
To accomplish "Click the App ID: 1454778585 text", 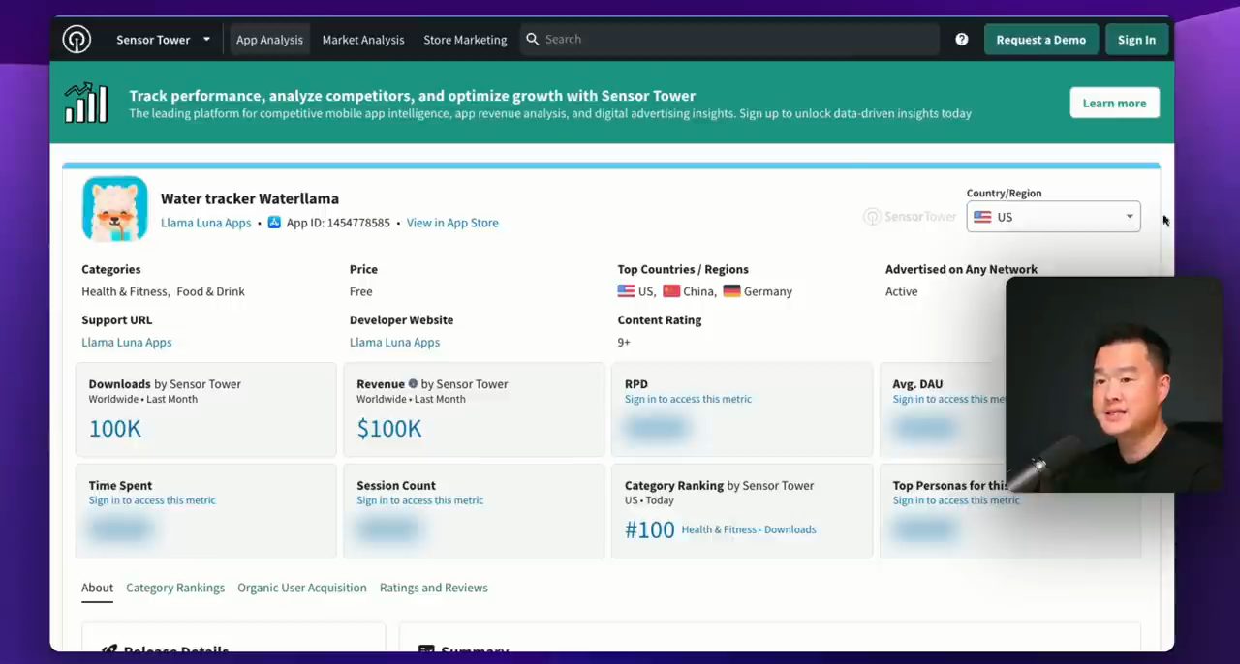I will 338,223.
